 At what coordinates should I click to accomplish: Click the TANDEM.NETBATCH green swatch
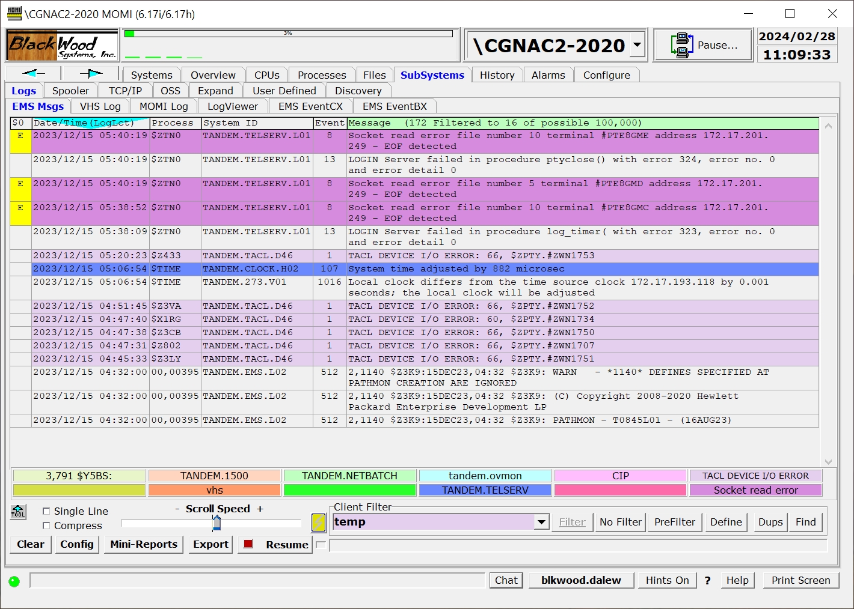click(349, 476)
